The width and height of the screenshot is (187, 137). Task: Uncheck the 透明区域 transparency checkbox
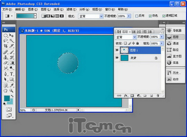(x=164, y=16)
